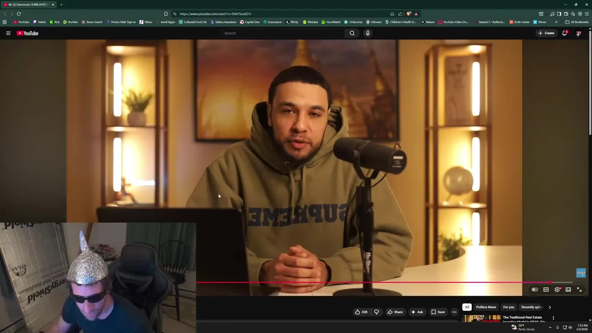
Task: Open media control music note icon
Action: [x=552, y=14]
